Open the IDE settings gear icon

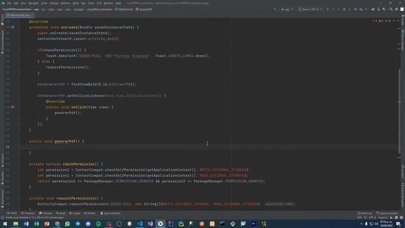(397, 9)
